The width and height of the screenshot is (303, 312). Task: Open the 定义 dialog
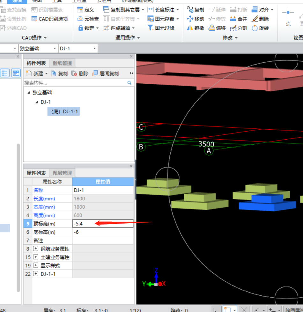coord(85,10)
